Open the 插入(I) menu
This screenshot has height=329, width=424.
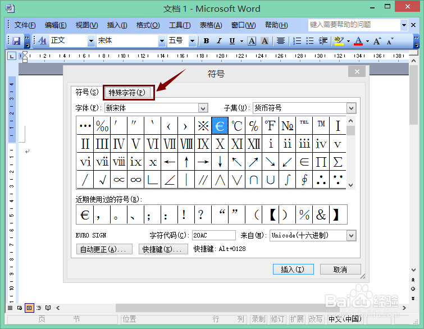(117, 25)
